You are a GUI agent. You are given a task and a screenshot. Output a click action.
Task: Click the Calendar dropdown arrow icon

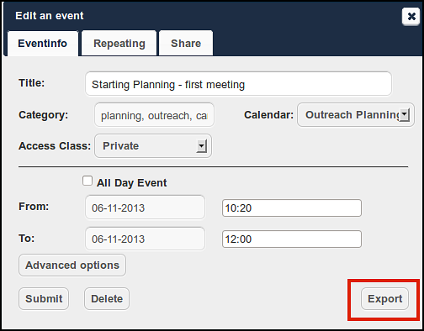[x=404, y=115]
